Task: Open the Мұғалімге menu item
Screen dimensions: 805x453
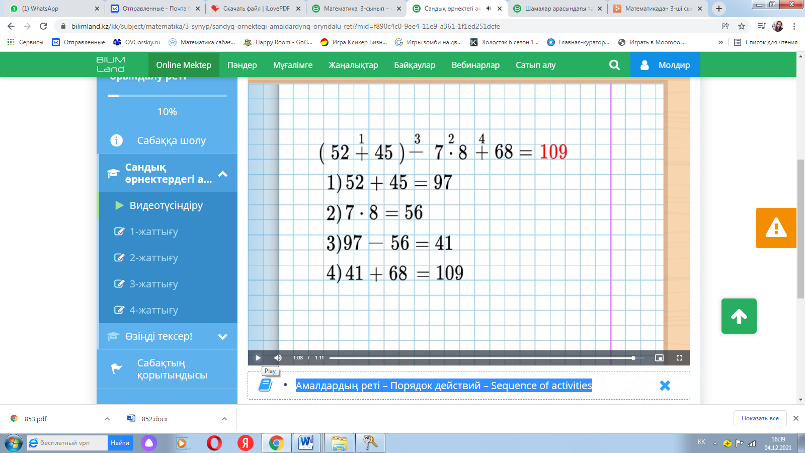Action: [x=293, y=65]
